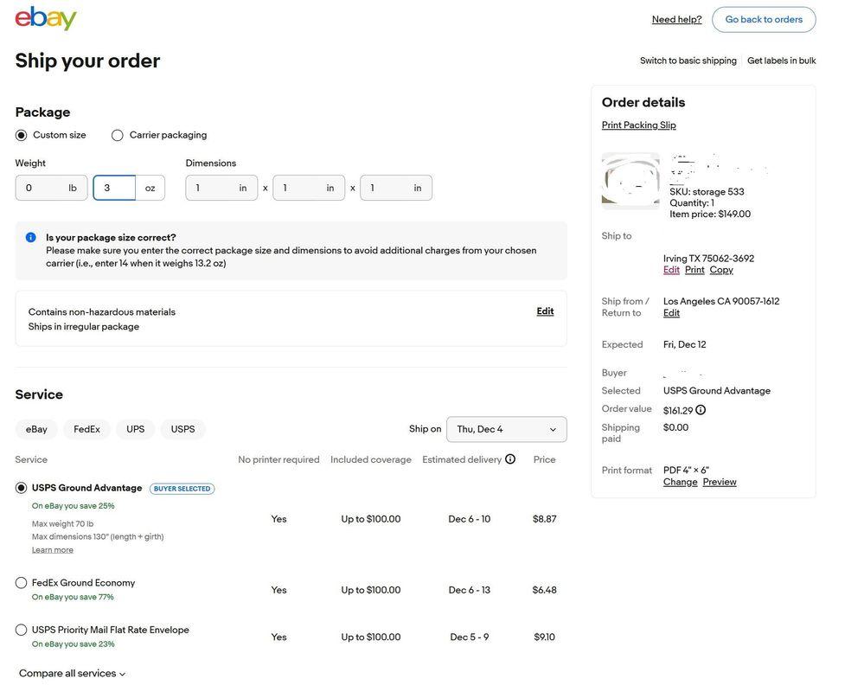
Task: Copy the Ship to address
Action: point(721,269)
